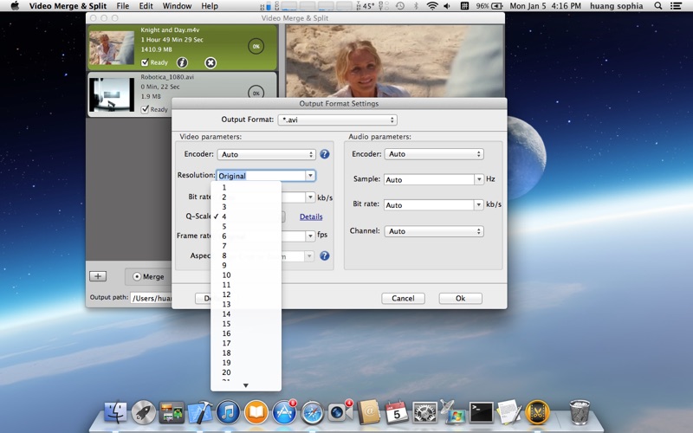Select the Knight and Day.m4v thumbnail
Image resolution: width=693 pixels, height=433 pixels.
pyautogui.click(x=112, y=48)
